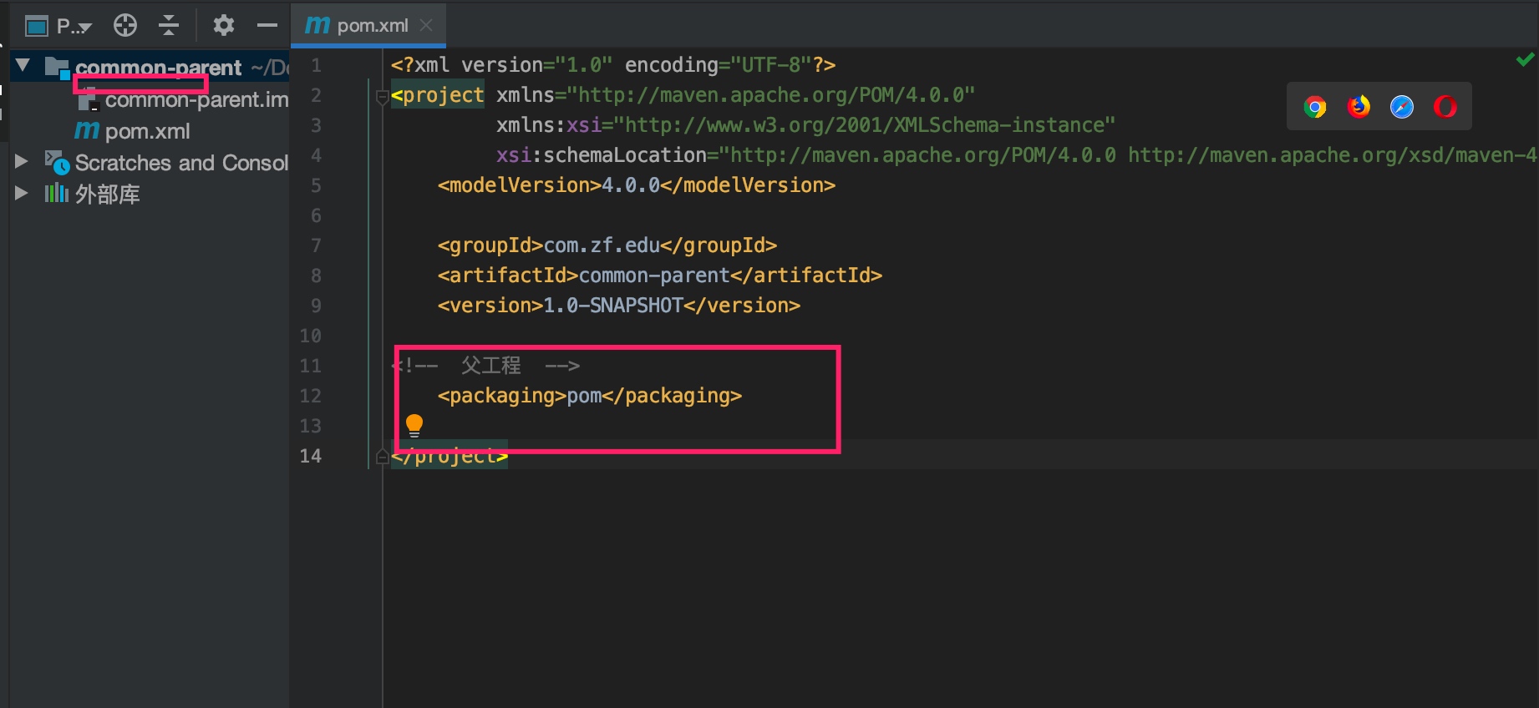The width and height of the screenshot is (1539, 708).
Task: Open file in Safari browser
Action: click(1402, 107)
